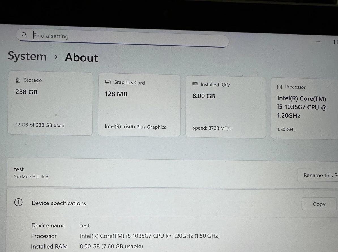
Task: Click the i5-1035G7 processor name in card
Action: 301,107
